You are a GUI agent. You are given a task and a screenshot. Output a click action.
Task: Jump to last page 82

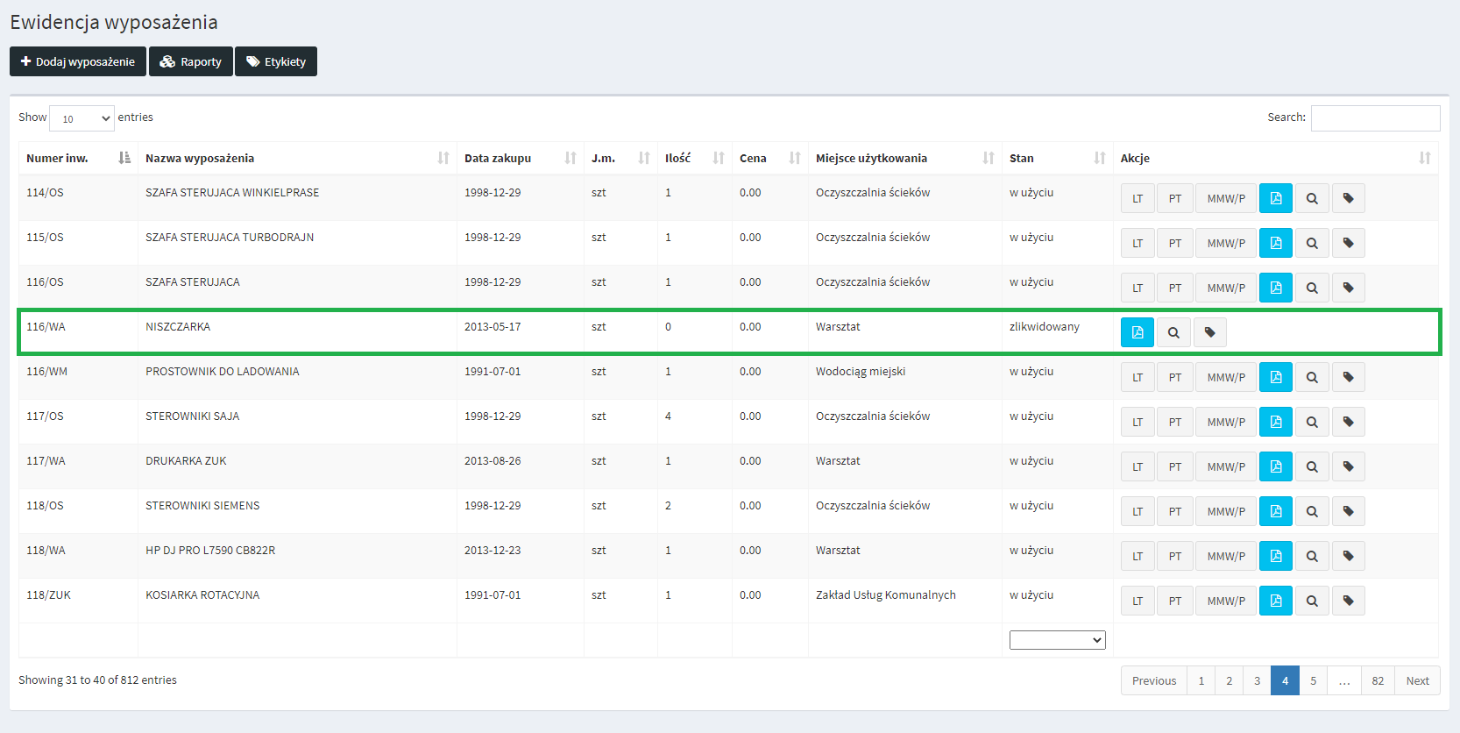point(1378,680)
